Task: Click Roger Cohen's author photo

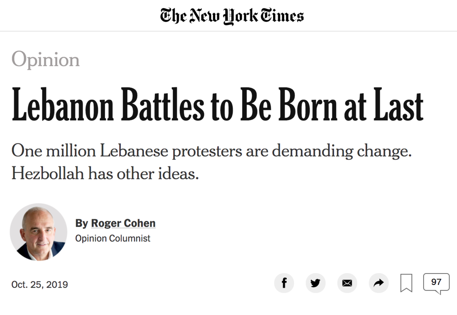Action: point(38,232)
